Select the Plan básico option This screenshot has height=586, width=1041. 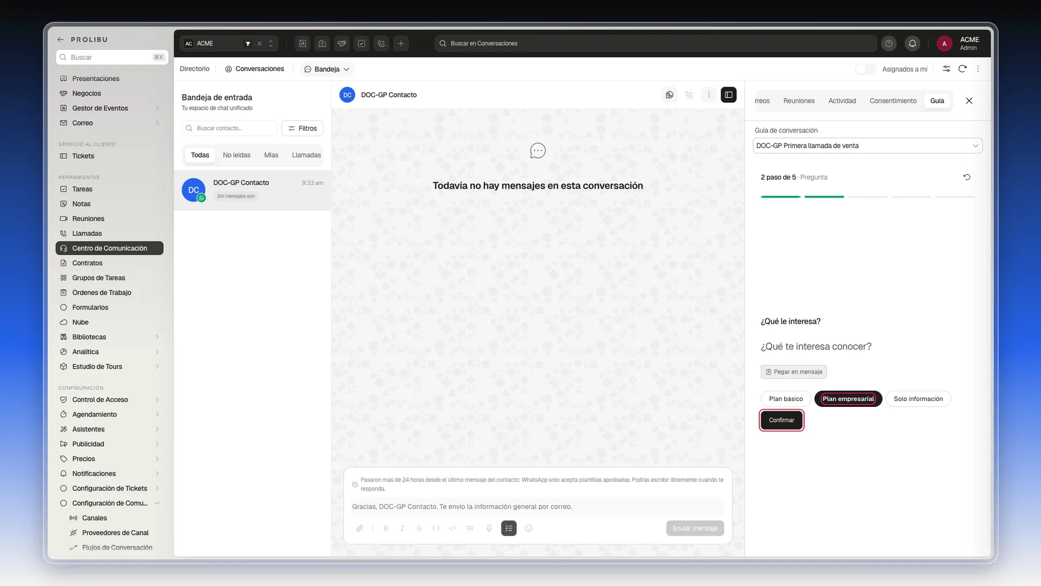point(786,399)
